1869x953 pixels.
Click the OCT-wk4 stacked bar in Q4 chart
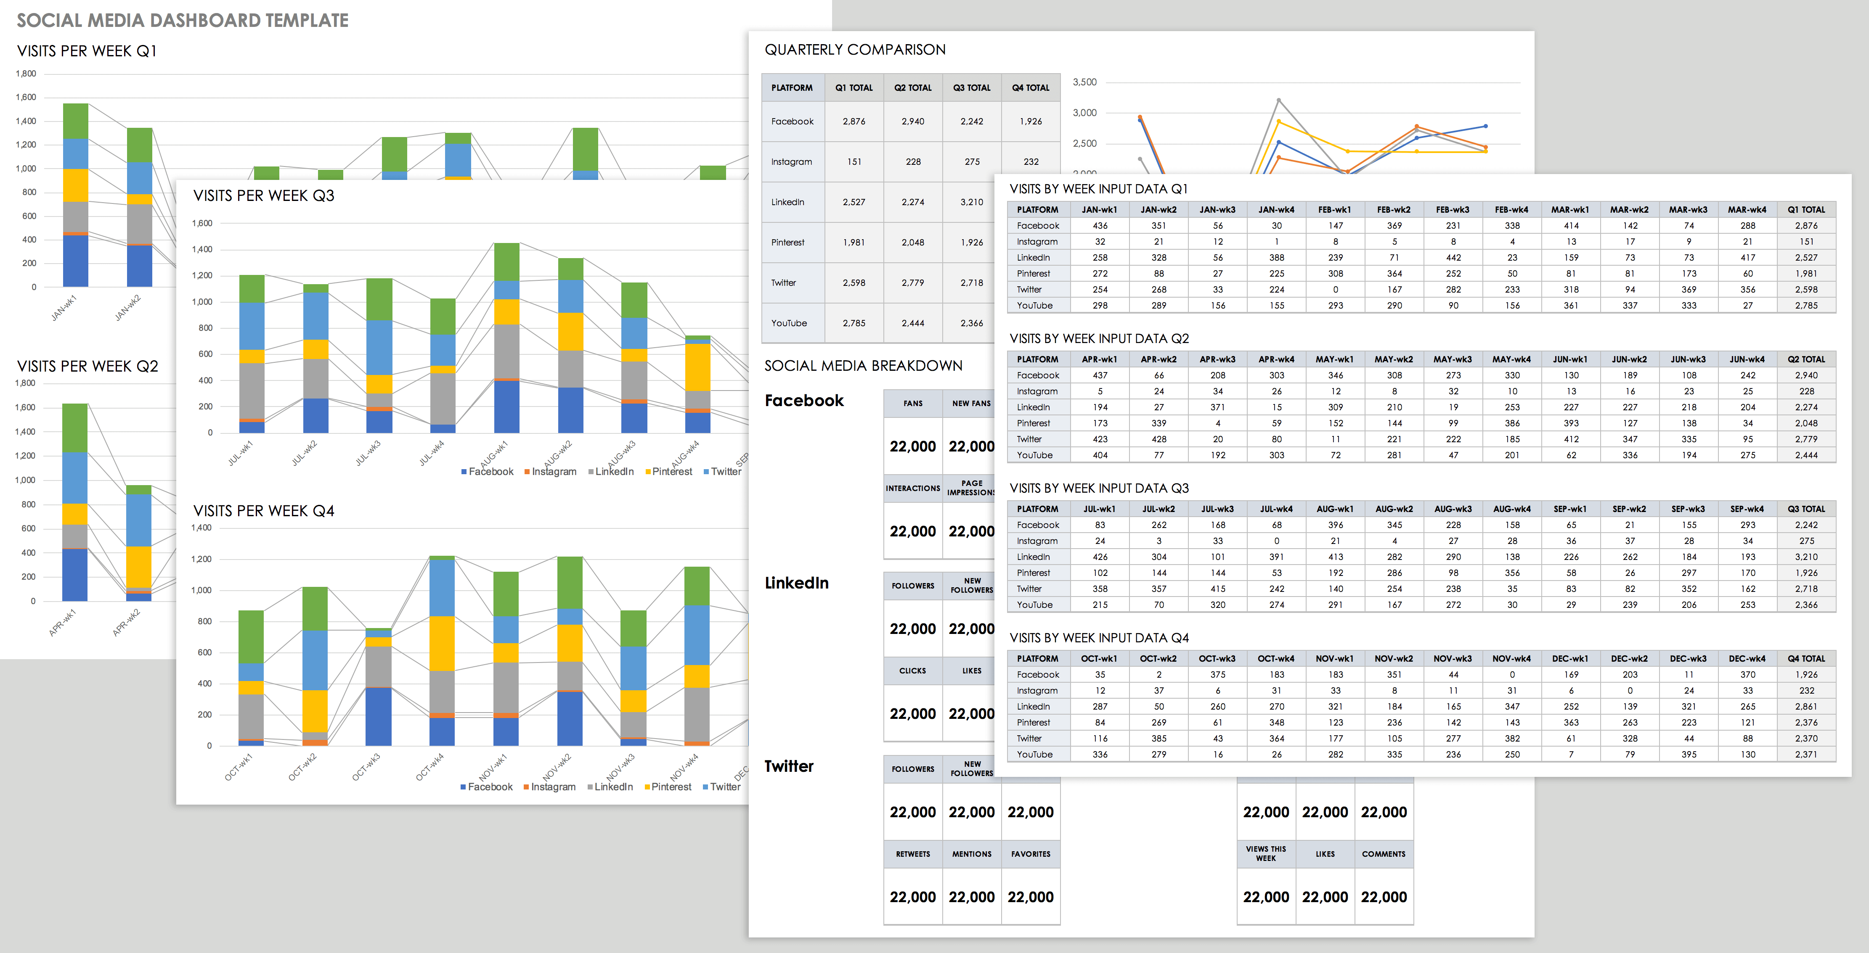click(442, 651)
